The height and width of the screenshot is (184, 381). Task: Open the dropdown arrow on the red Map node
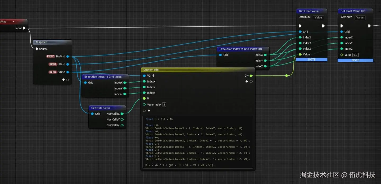point(13,22)
